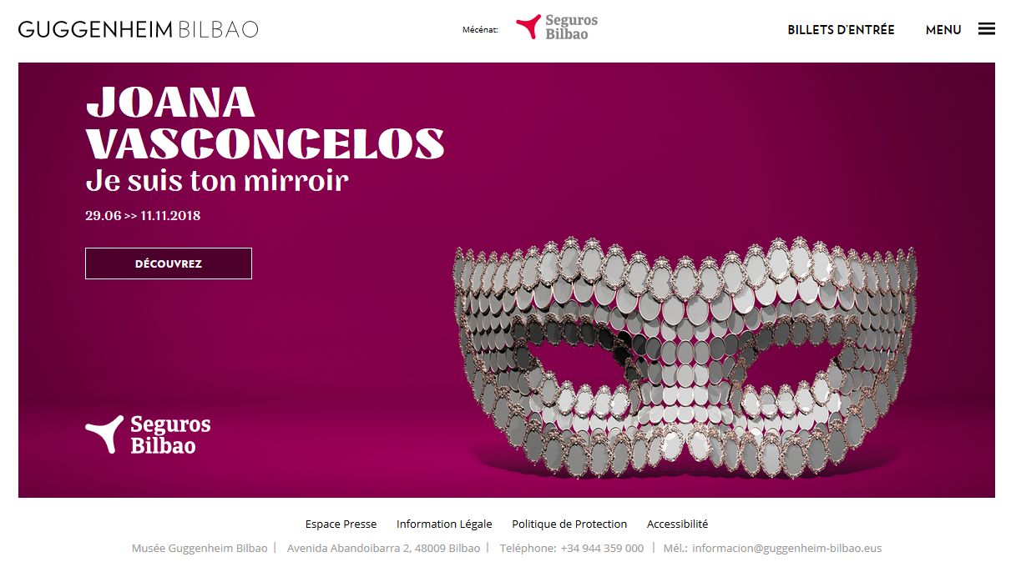Open the hamburger menu icon

(986, 29)
